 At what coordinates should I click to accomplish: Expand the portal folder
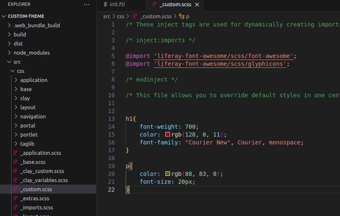[x=16, y=125]
